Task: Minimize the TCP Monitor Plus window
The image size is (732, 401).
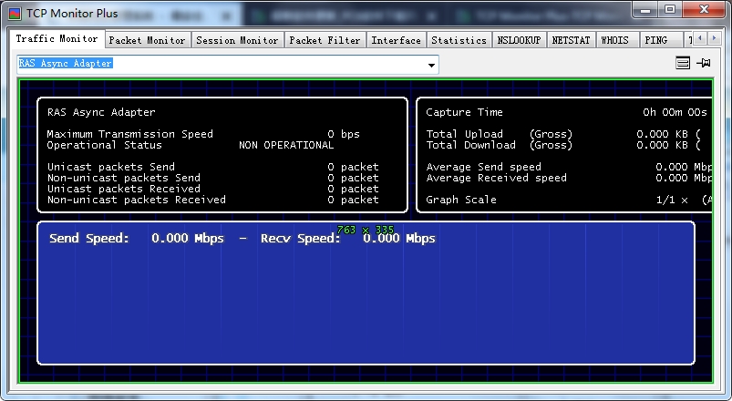Action: [x=645, y=9]
